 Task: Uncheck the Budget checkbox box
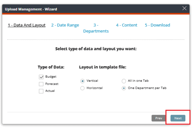[x=41, y=77]
